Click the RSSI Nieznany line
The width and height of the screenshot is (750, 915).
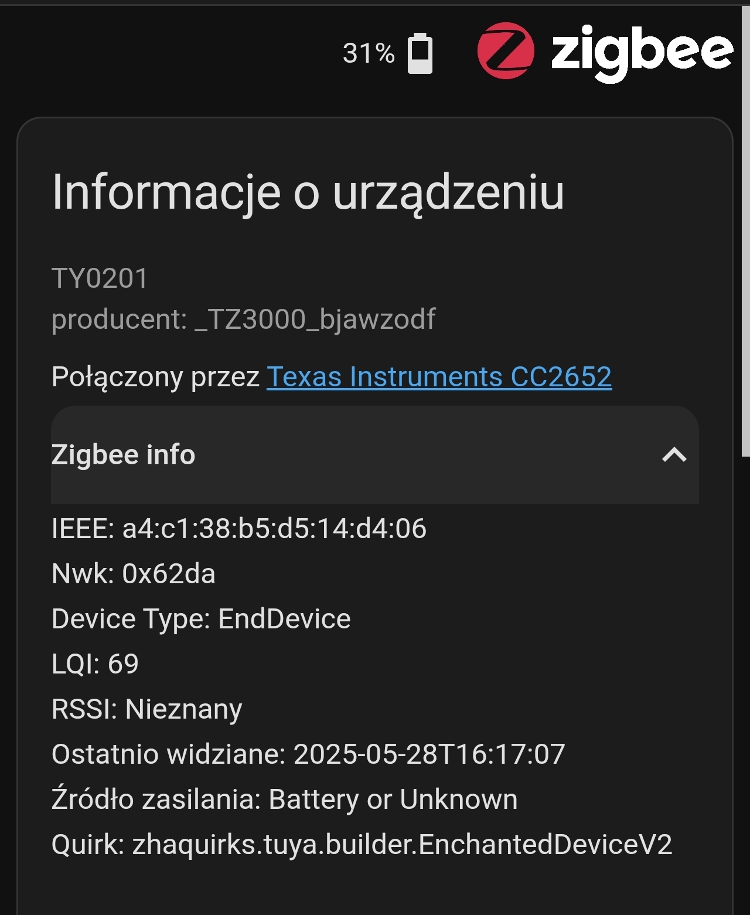tap(146, 709)
